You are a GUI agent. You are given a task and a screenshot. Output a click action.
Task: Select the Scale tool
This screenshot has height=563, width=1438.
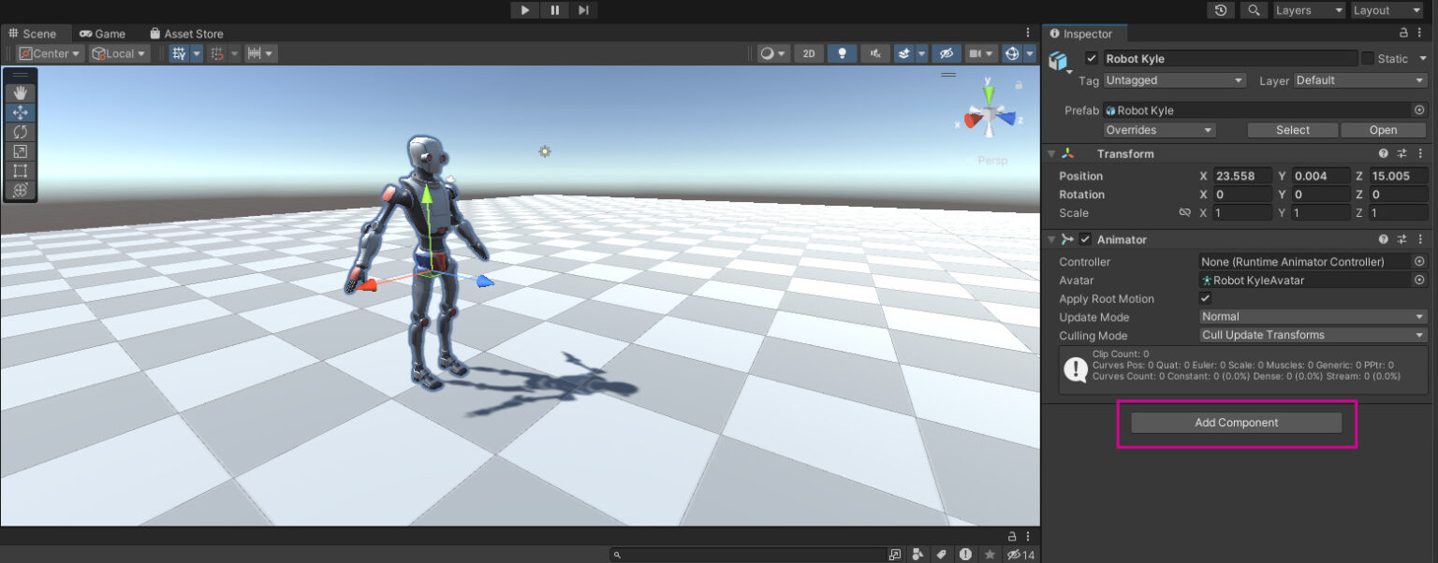pyautogui.click(x=20, y=151)
